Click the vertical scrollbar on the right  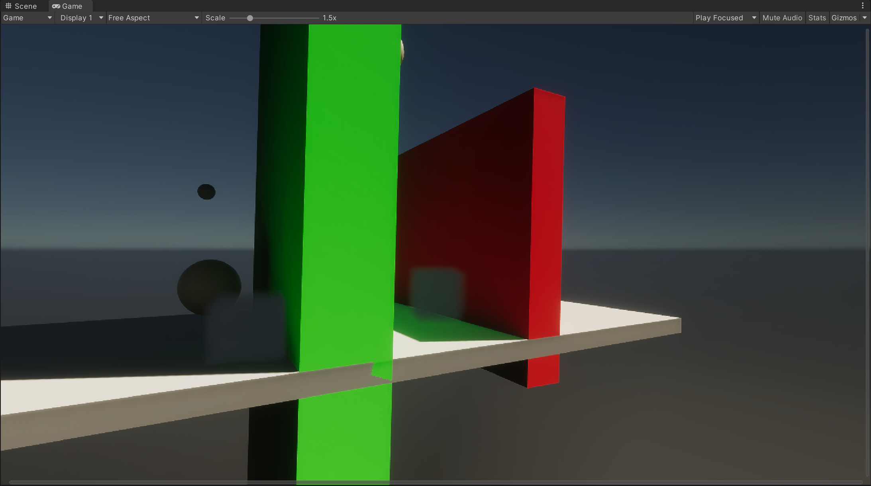[867, 251]
